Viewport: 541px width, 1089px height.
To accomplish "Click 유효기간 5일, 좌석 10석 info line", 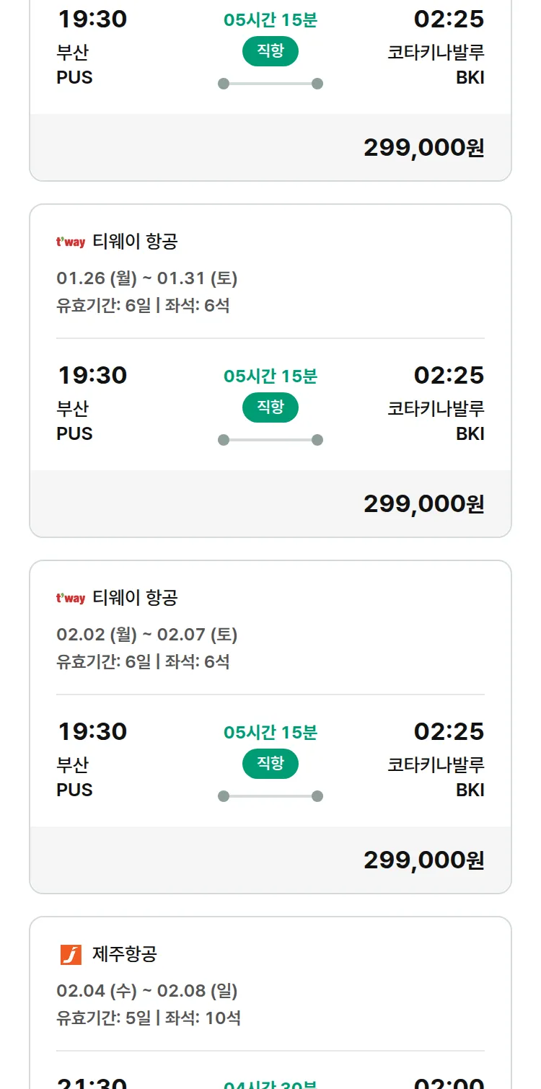I will [x=149, y=1018].
